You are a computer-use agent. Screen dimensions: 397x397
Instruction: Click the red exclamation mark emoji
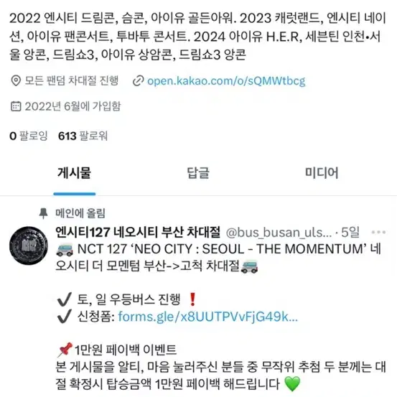[x=192, y=299]
